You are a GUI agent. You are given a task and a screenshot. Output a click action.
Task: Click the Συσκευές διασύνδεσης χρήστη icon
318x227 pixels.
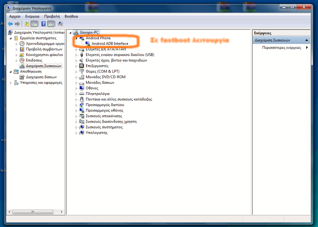coord(82,121)
